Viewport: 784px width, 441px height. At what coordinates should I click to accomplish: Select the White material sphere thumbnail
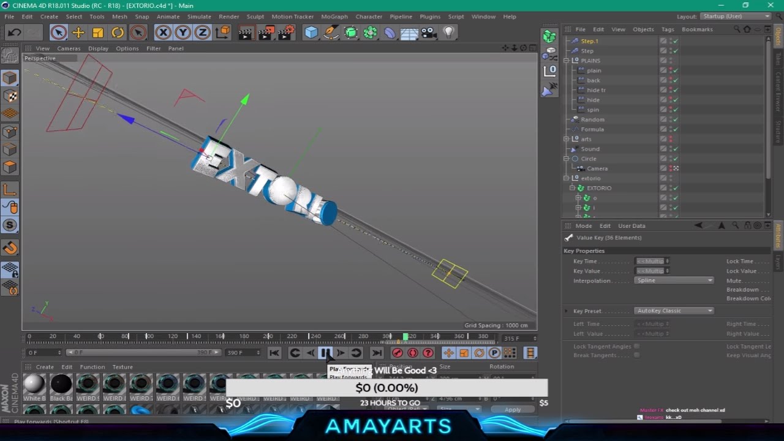[x=34, y=385]
